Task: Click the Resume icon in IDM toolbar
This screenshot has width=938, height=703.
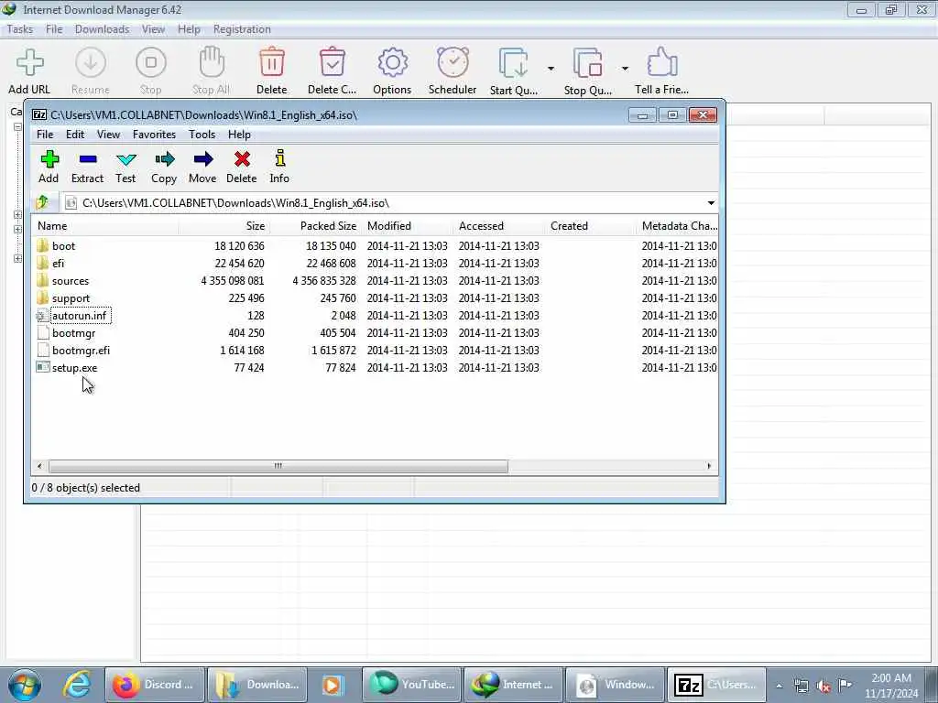Action: [x=91, y=71]
